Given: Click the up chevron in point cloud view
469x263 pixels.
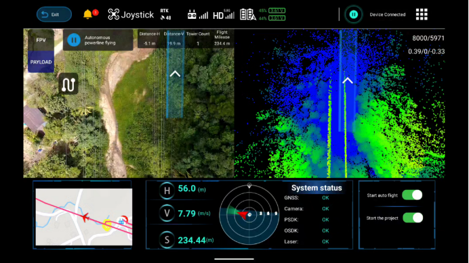Looking at the screenshot, I should click(x=347, y=80).
